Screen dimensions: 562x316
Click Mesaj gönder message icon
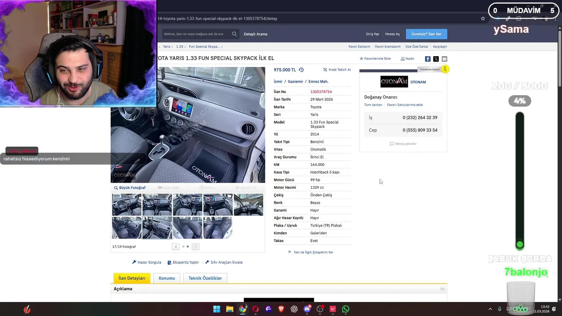pos(392,144)
